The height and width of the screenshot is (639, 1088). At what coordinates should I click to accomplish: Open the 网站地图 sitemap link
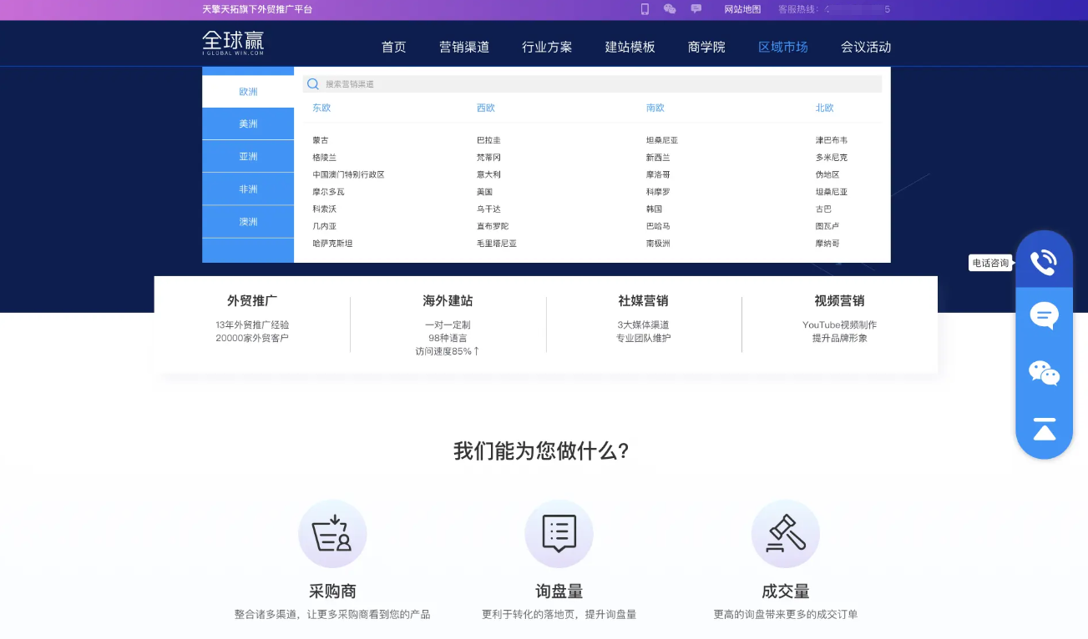coord(742,10)
